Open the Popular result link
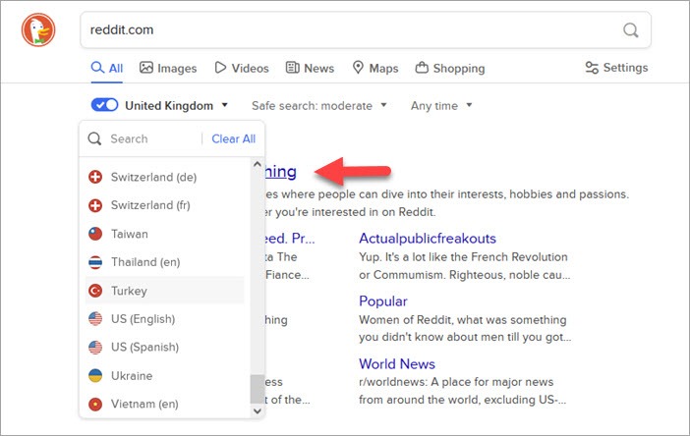The height and width of the screenshot is (436, 690). point(383,301)
